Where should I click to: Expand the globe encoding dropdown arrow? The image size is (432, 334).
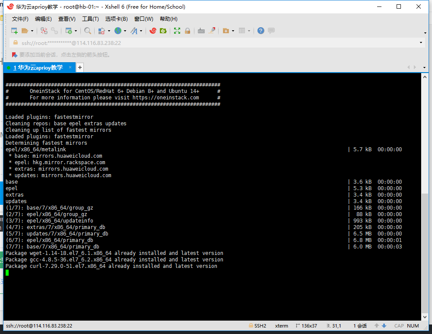125,31
